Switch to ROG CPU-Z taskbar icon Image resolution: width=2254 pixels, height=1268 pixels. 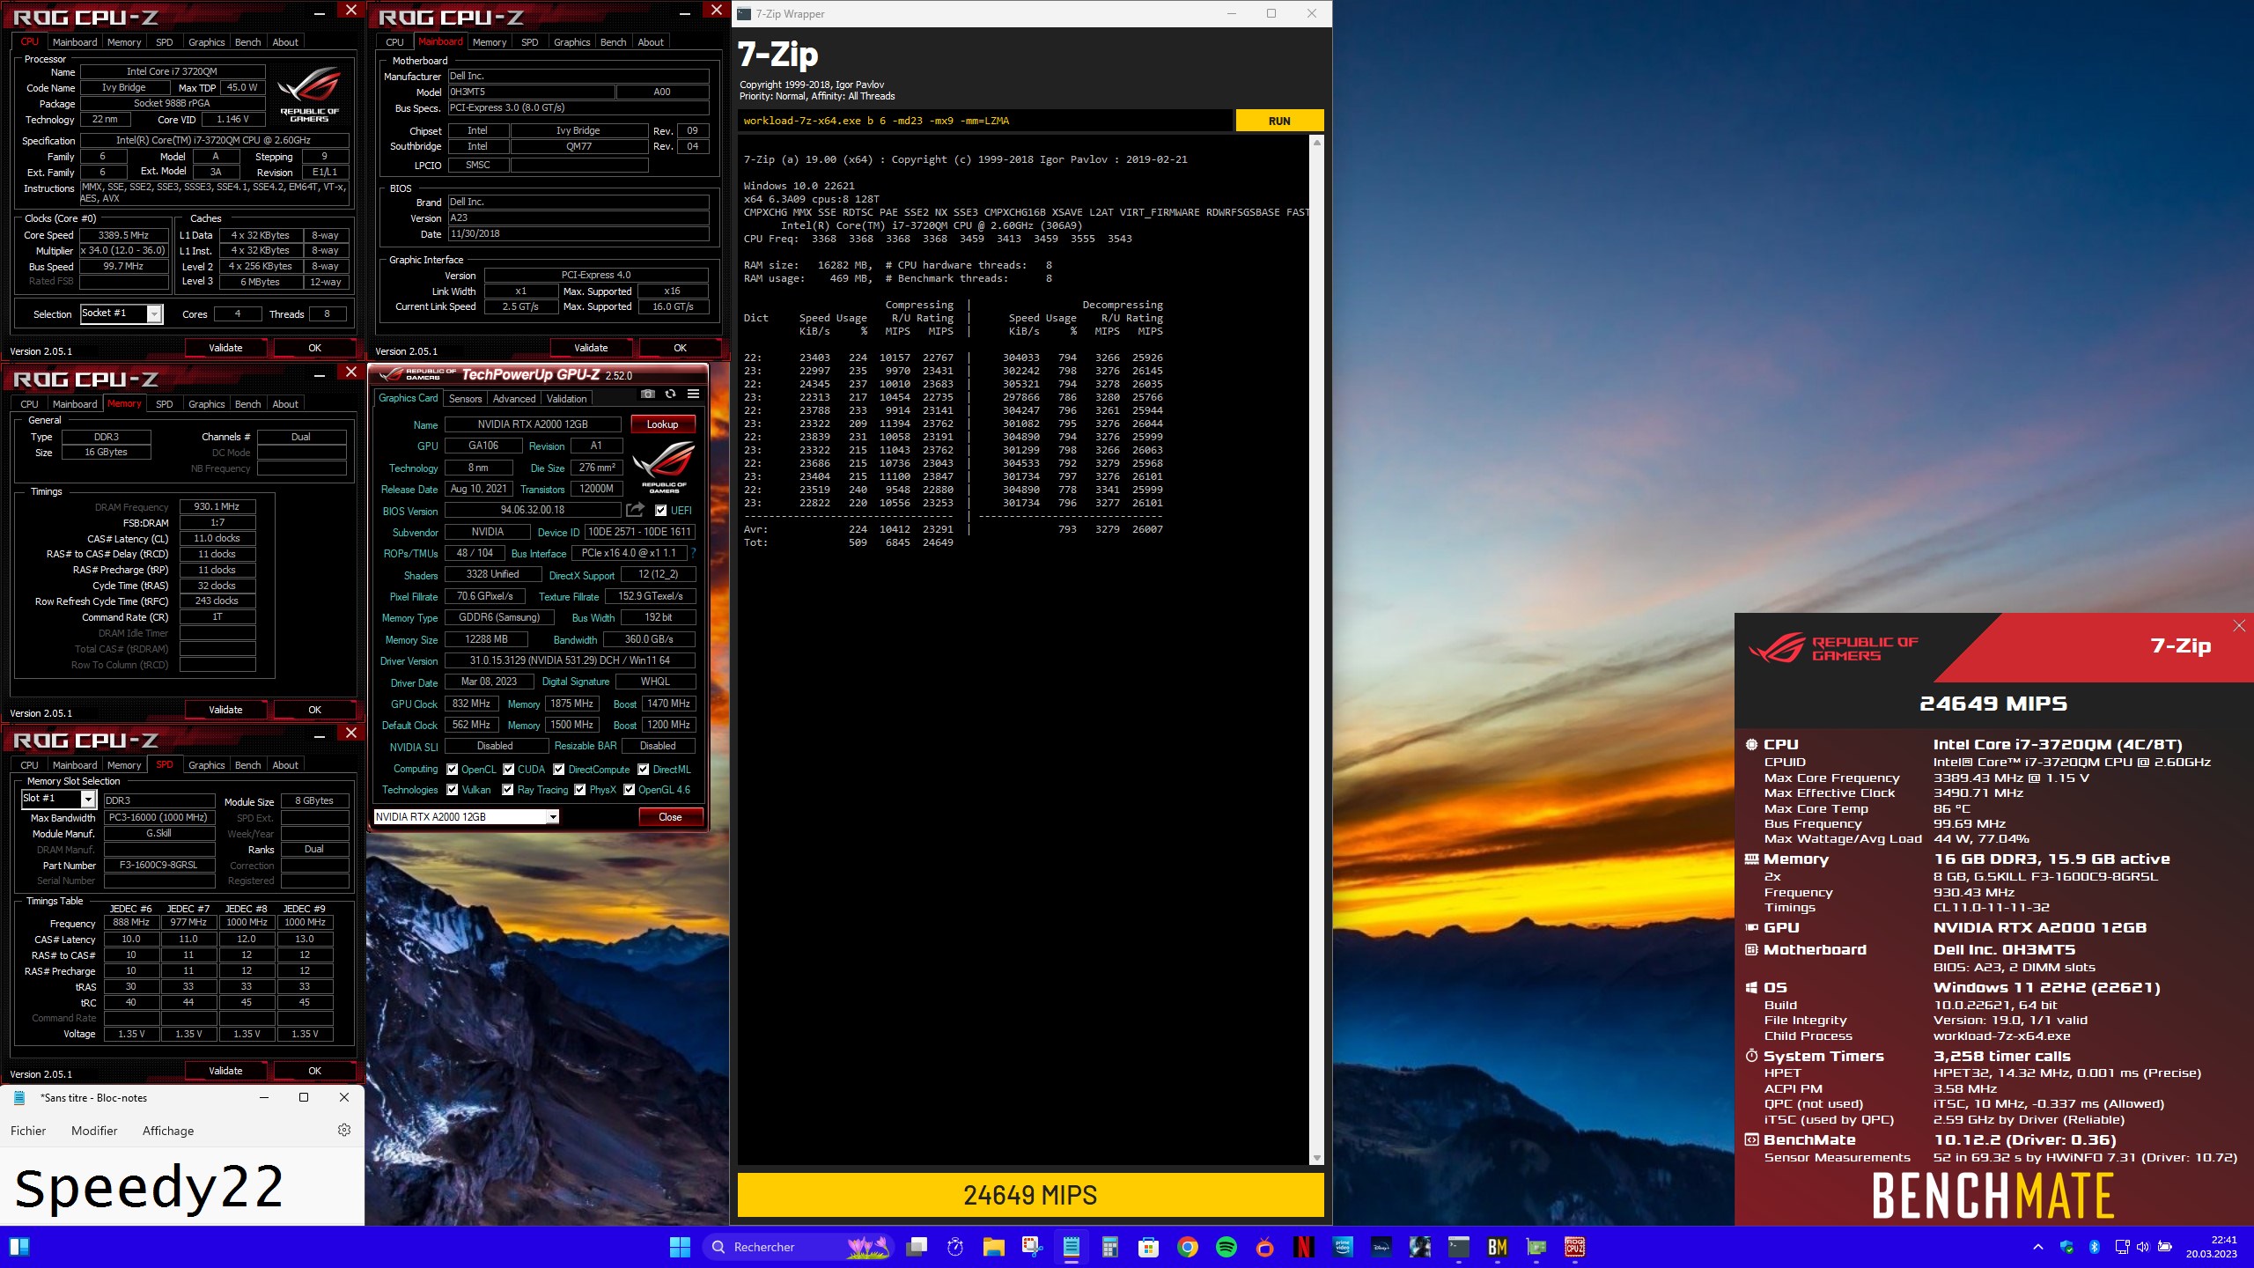[1574, 1247]
